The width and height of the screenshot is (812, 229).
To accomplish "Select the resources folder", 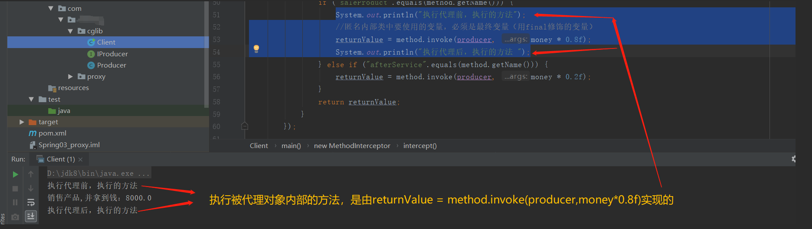I will click(x=73, y=87).
